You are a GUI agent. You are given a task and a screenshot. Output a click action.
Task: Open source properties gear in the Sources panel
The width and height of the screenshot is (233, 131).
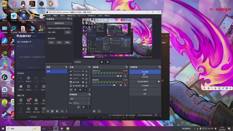(80, 90)
